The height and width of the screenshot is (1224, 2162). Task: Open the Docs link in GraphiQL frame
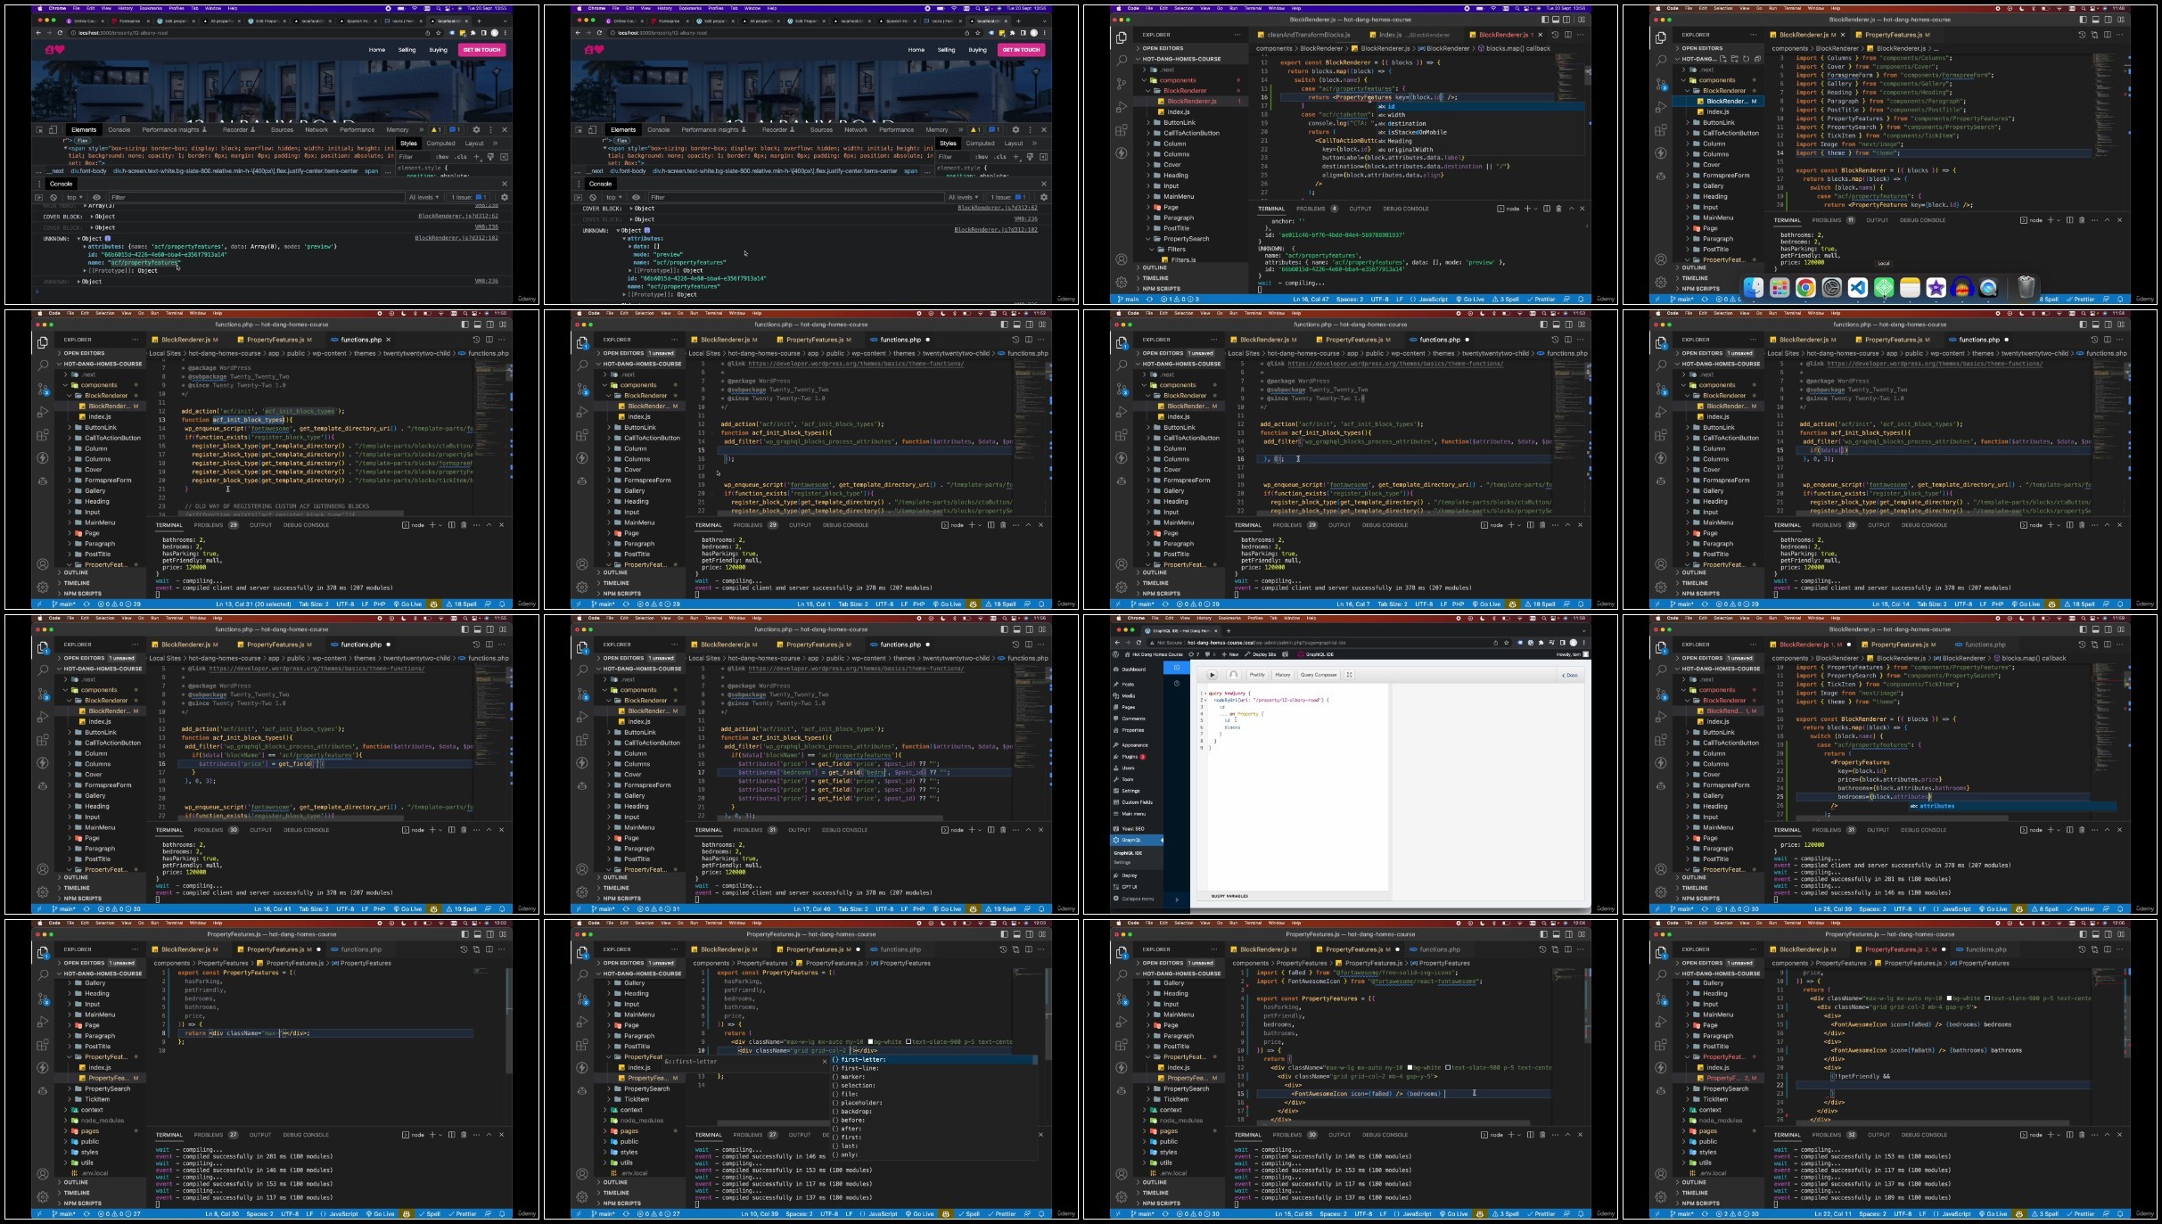tap(1570, 675)
